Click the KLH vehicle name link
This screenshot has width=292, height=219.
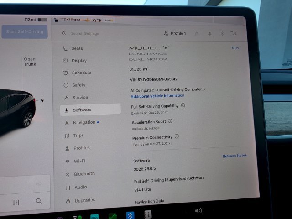(235, 48)
